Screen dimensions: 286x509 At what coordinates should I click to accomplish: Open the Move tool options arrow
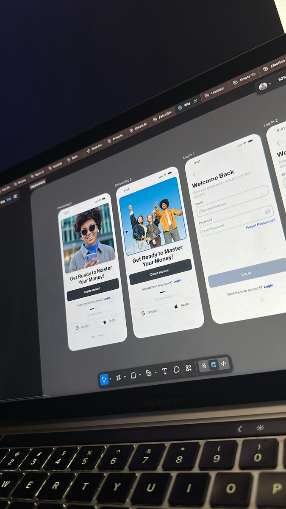pyautogui.click(x=111, y=378)
